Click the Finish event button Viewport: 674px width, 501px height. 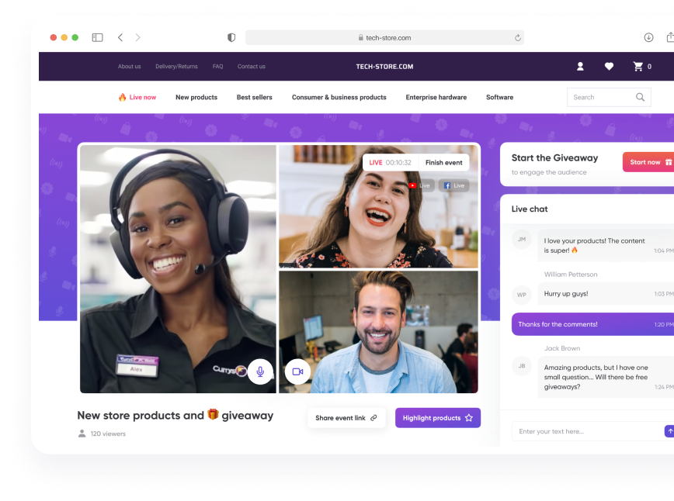[444, 163]
